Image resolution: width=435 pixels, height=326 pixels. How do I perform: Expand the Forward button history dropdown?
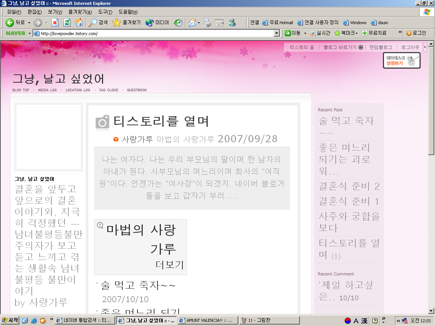point(46,23)
